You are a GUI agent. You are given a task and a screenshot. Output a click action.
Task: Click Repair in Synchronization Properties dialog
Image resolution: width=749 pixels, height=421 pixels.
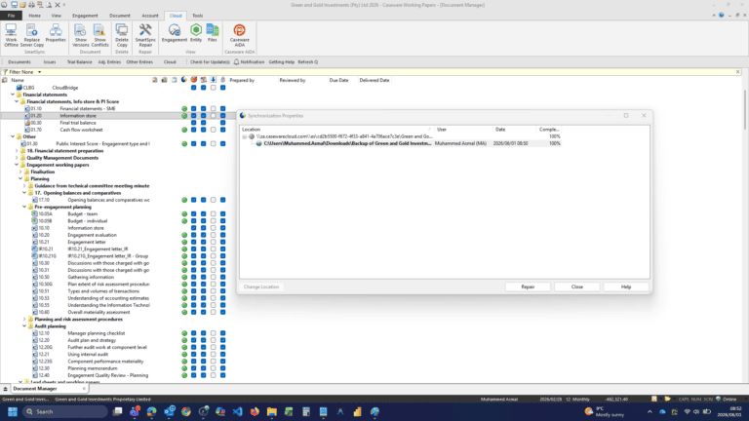tap(528, 287)
